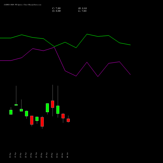Image resolution: width=163 pixels, height=163 pixels.
Task: Select the last red candle for 06 Oct
Action: [x=68, y=120]
